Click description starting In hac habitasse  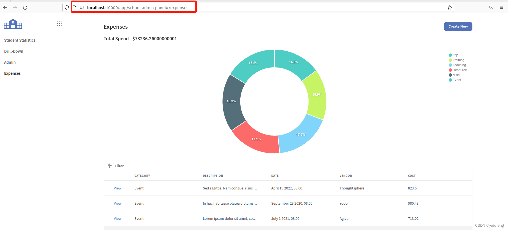click(x=230, y=204)
